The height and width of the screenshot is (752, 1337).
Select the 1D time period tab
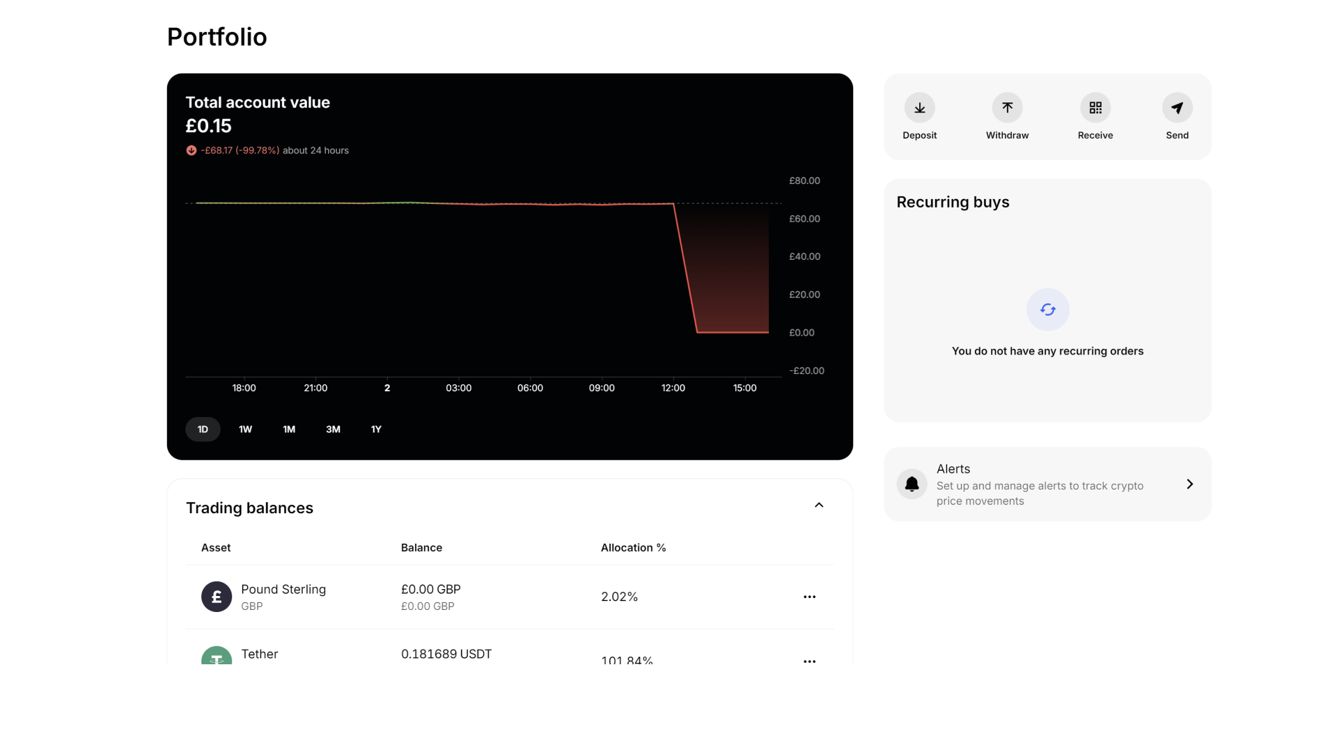(x=202, y=429)
